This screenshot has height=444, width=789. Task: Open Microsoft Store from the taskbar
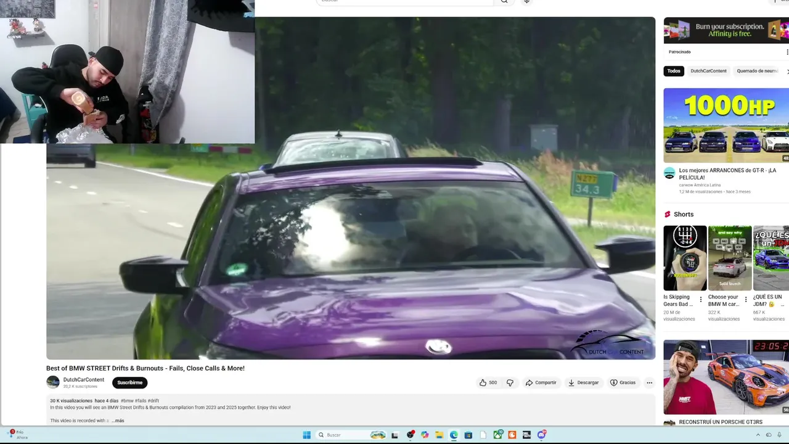pos(468,435)
